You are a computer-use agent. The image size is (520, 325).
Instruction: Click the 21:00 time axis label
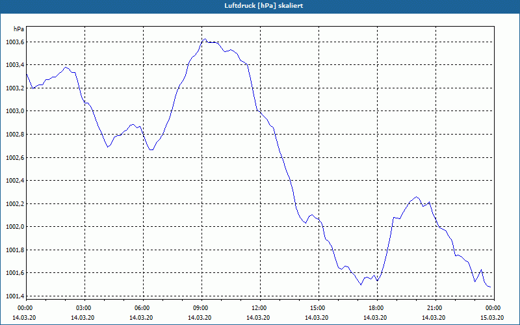click(435, 308)
